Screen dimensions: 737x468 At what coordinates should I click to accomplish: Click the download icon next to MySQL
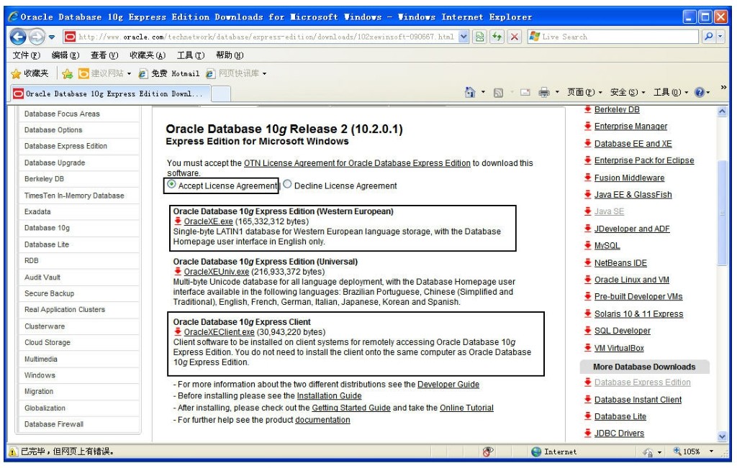coord(587,245)
